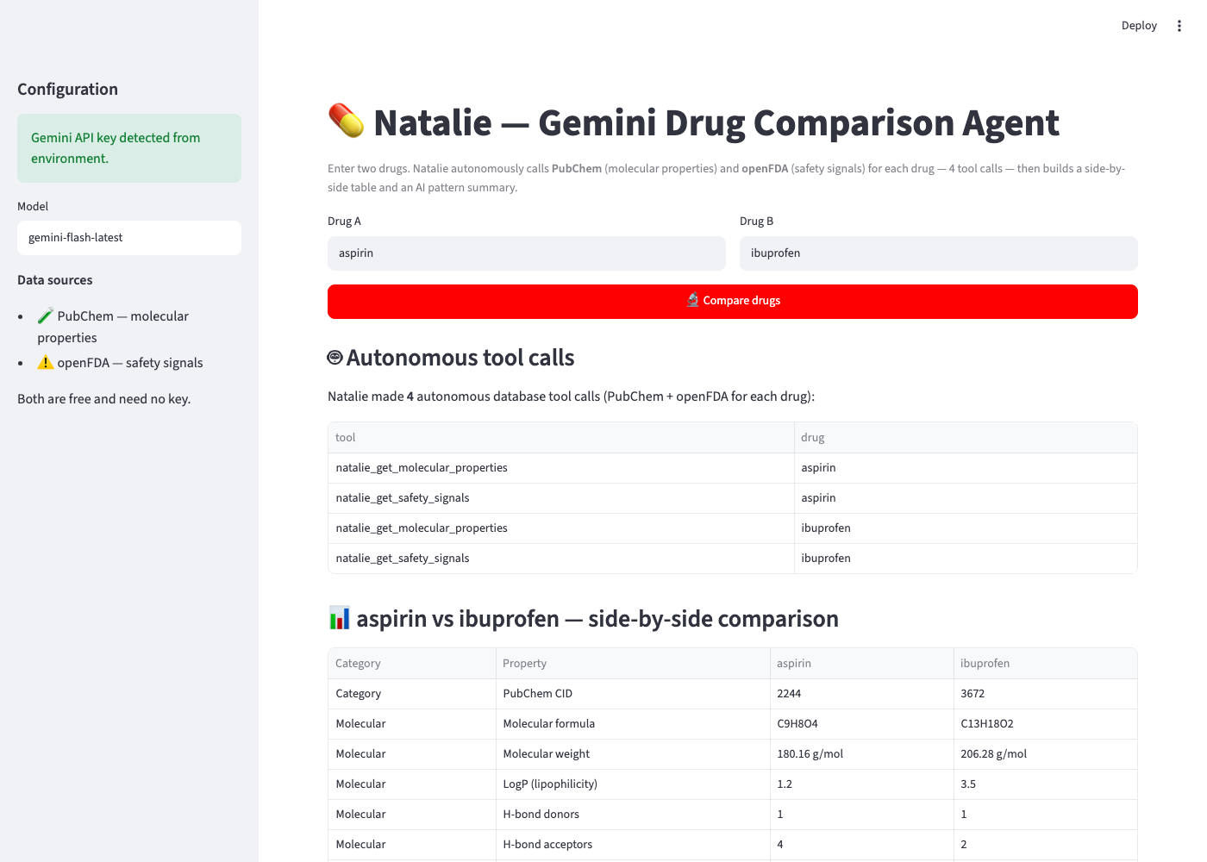The height and width of the screenshot is (862, 1207).
Task: Click the LogP (lipophilicity) cell
Action: click(633, 784)
